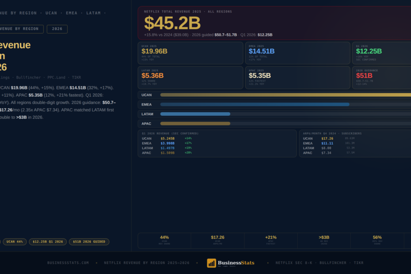The width and height of the screenshot is (411, 274).
Task: Click BUSINESSSTATS.COM footer text
Action: [x=68, y=263]
